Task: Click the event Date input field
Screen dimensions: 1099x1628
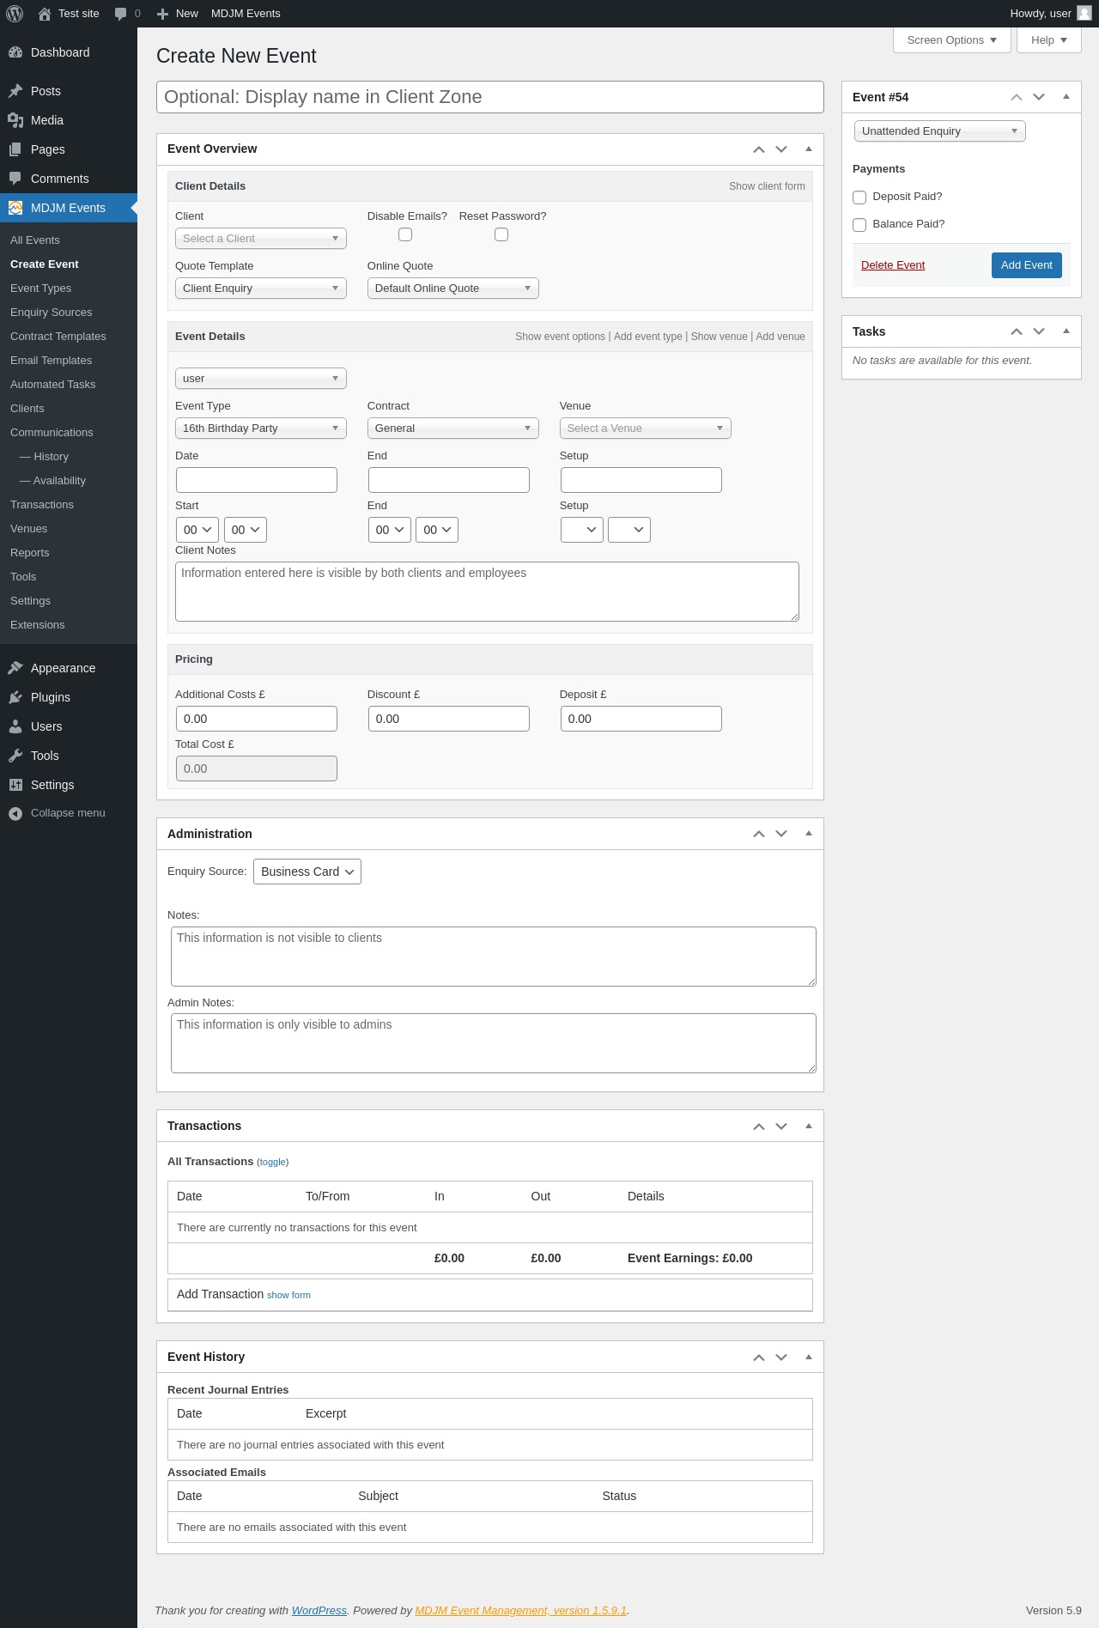Action: pyautogui.click(x=257, y=480)
